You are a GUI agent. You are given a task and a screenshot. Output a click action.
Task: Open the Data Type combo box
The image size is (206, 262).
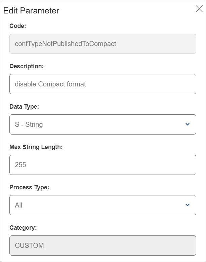point(102,124)
